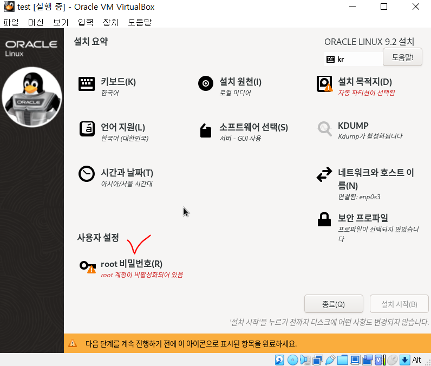Open the 보기 menu

click(x=61, y=22)
